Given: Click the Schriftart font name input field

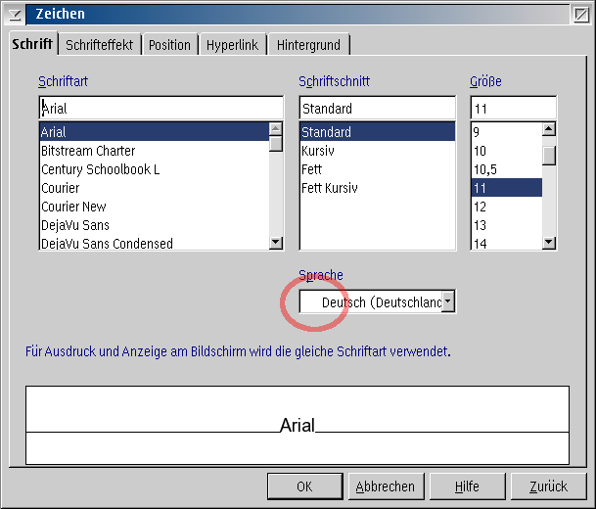Looking at the screenshot, I should (x=161, y=108).
